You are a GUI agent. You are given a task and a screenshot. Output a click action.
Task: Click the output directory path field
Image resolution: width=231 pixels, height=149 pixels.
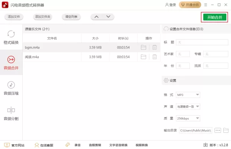(x=196, y=130)
